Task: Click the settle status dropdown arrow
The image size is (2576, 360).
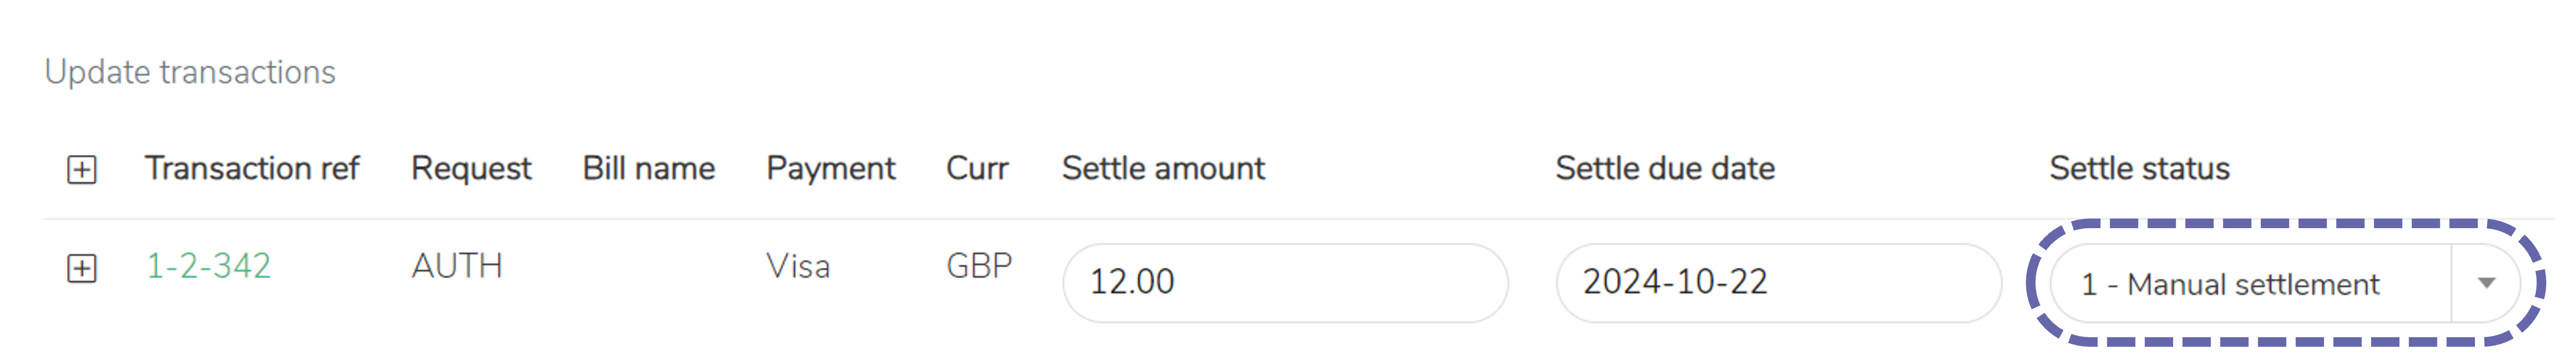Action: [2486, 284]
